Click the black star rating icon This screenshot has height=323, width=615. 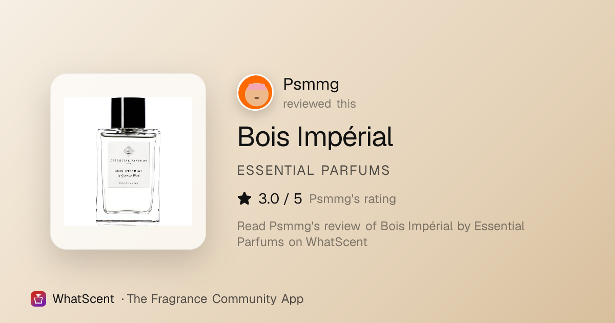(244, 199)
